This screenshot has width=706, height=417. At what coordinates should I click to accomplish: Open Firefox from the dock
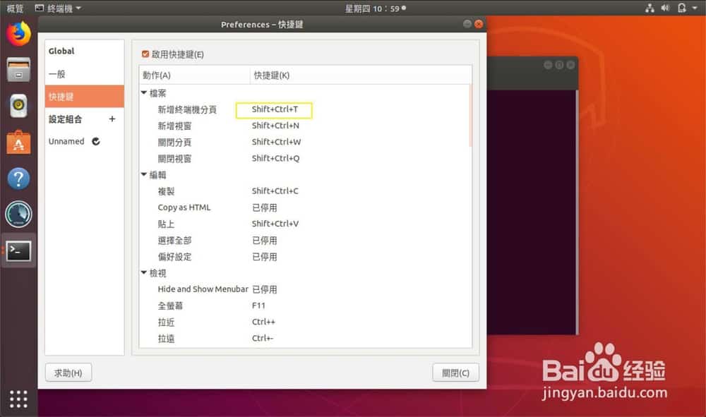tap(18, 34)
